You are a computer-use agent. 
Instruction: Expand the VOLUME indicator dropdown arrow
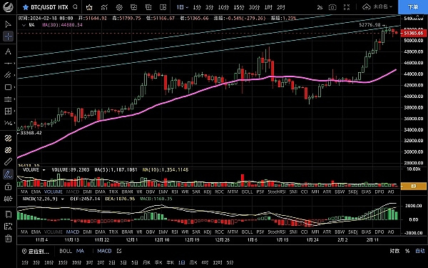[44, 170]
